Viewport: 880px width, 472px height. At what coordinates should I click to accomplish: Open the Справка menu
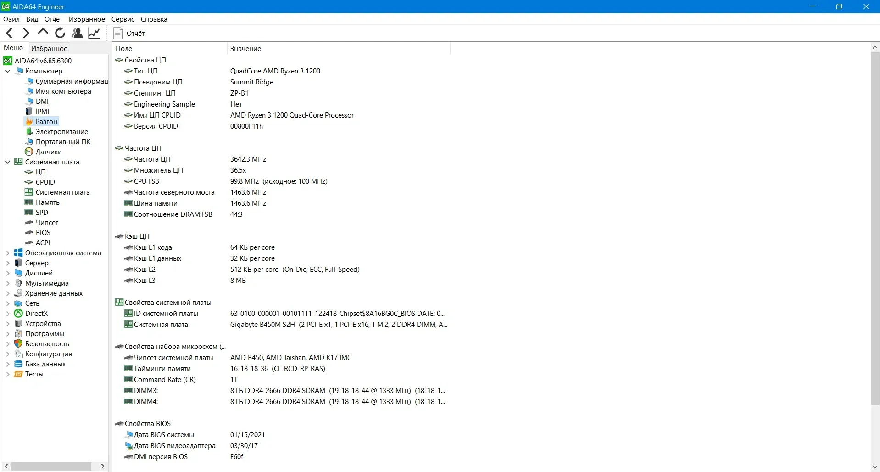pyautogui.click(x=154, y=19)
